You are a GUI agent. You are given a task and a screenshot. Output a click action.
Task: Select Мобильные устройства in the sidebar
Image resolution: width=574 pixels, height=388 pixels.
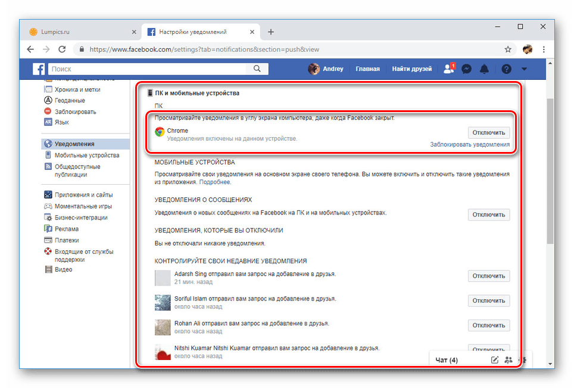[87, 155]
